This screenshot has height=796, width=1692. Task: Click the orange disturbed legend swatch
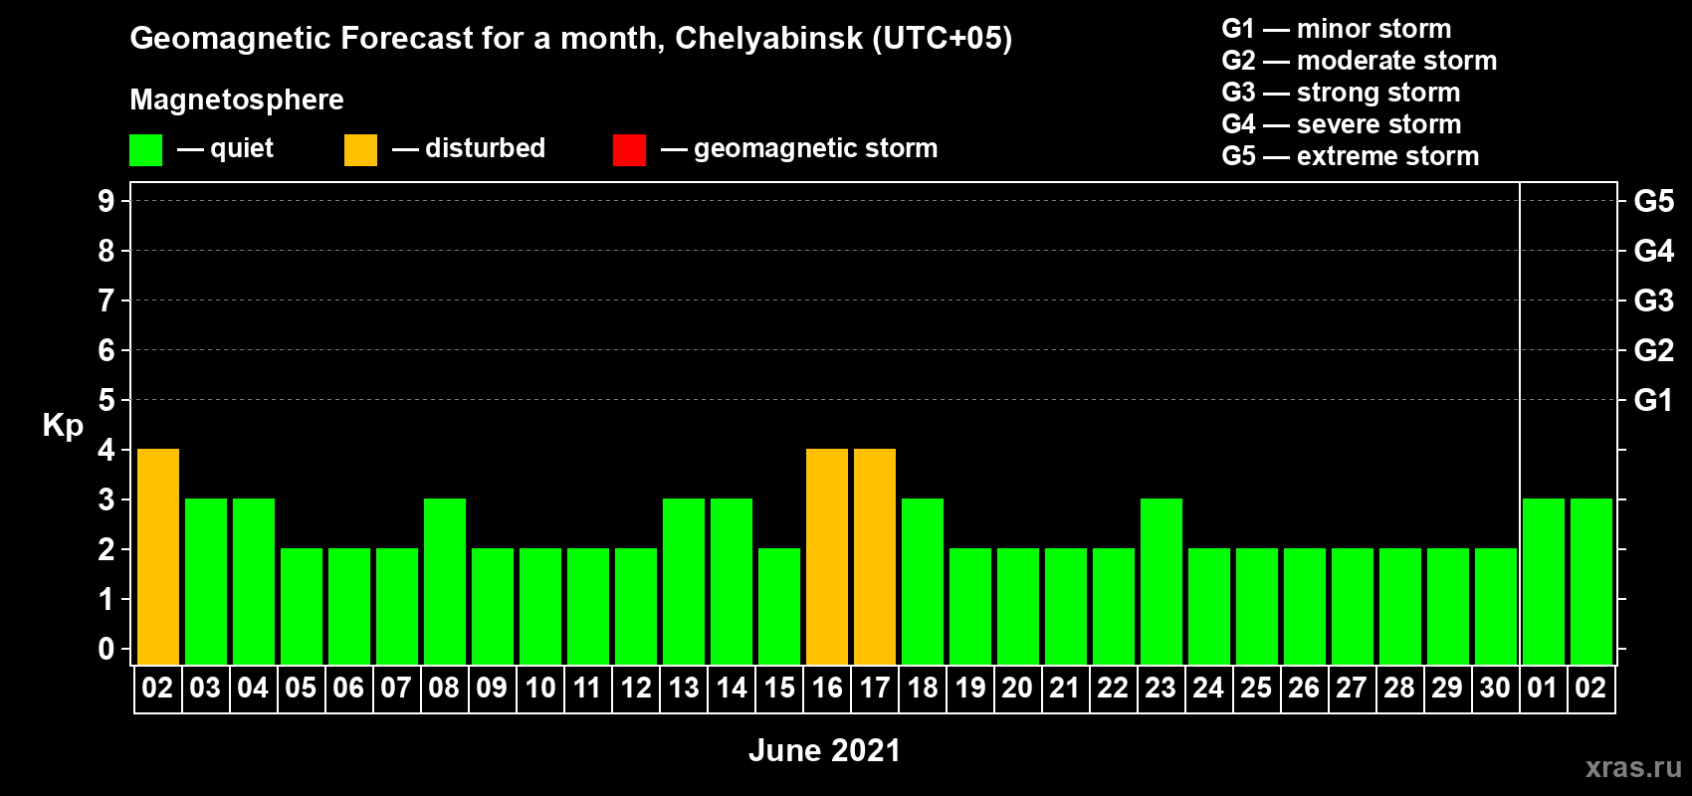point(361,150)
